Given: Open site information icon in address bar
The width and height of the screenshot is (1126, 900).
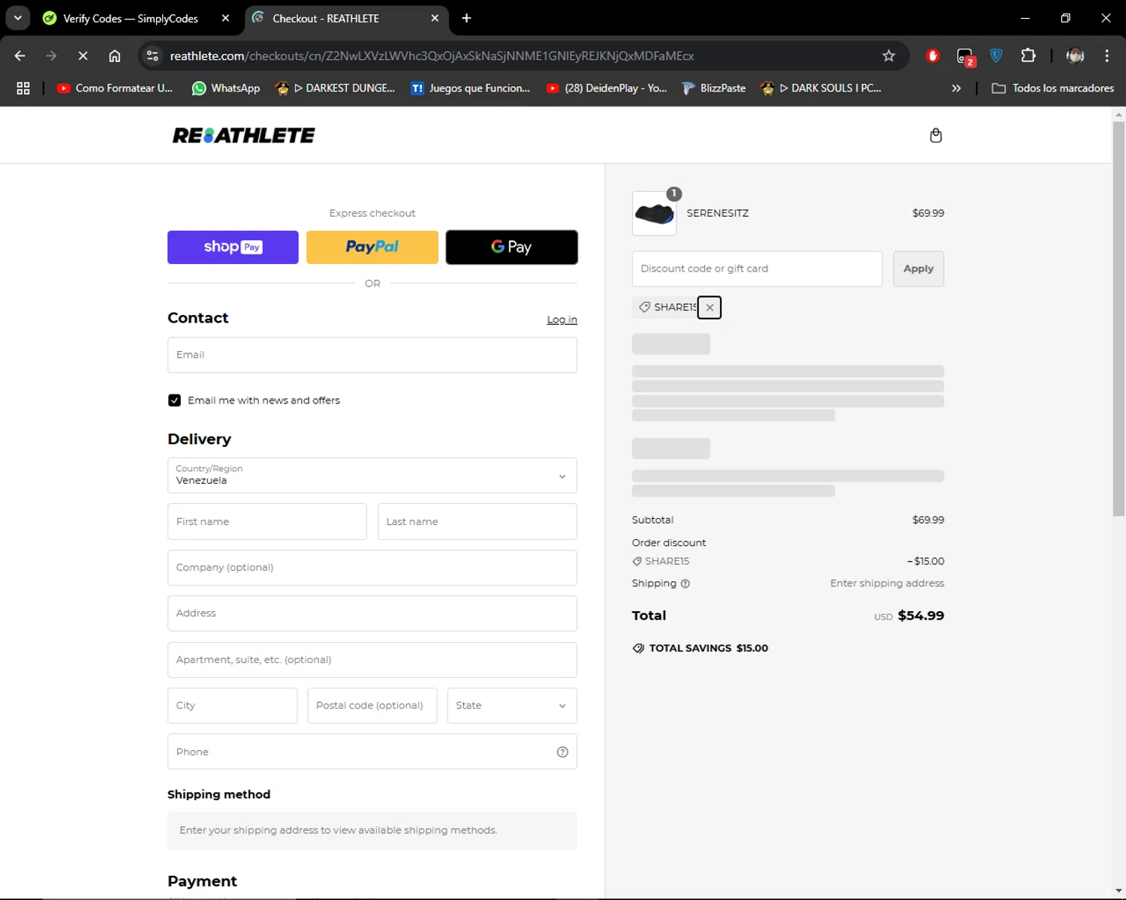Looking at the screenshot, I should 152,55.
